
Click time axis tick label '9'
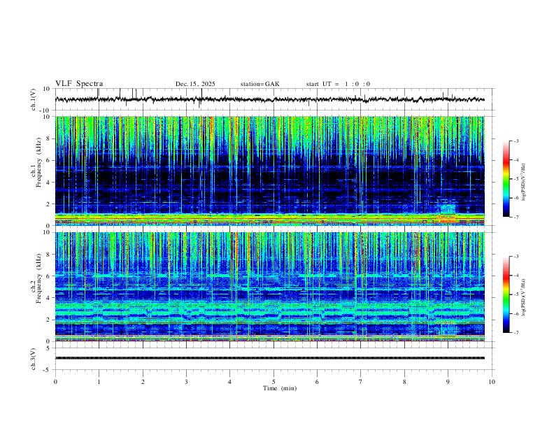pyautogui.click(x=448, y=382)
